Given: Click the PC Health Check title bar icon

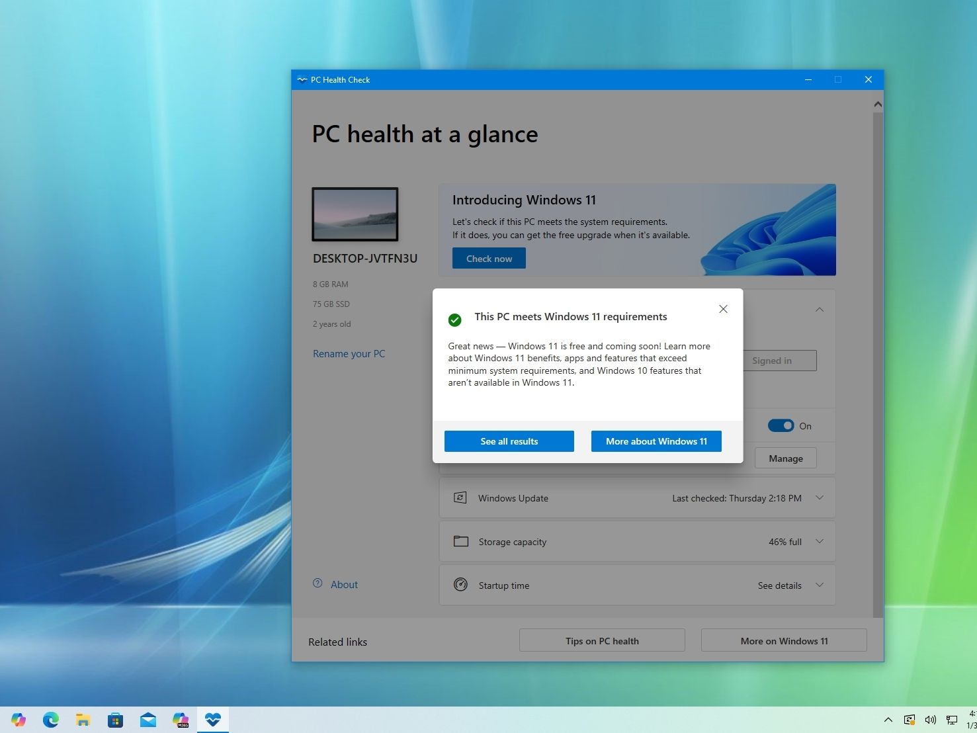Looking at the screenshot, I should pos(302,80).
